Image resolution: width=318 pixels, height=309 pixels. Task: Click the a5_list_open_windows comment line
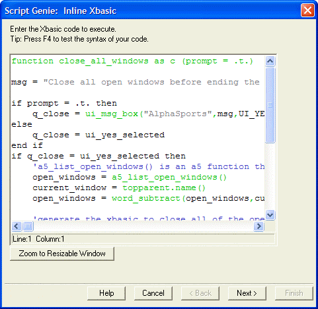(149, 166)
